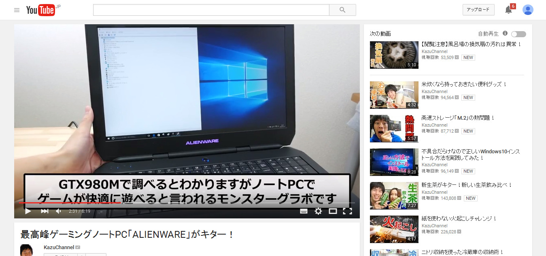
Task: Open title 不具合だらけなので正しいWindows10インストール
Action: tap(471, 154)
